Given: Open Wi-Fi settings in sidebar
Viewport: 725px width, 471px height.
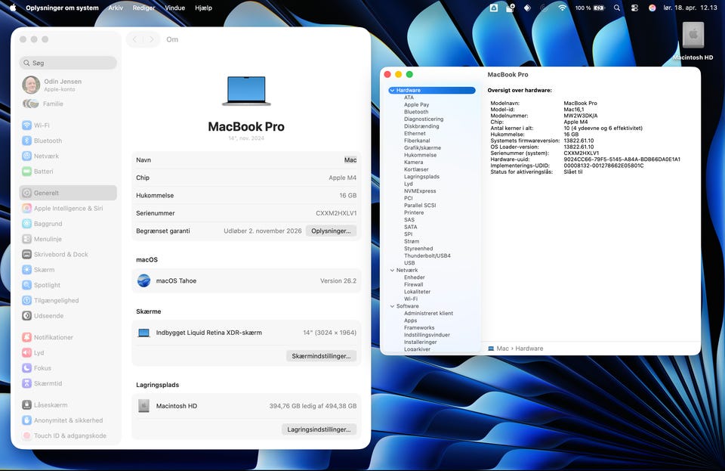Looking at the screenshot, I should 42,125.
